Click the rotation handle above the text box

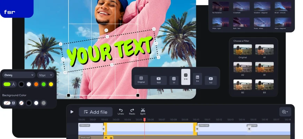click(x=106, y=30)
